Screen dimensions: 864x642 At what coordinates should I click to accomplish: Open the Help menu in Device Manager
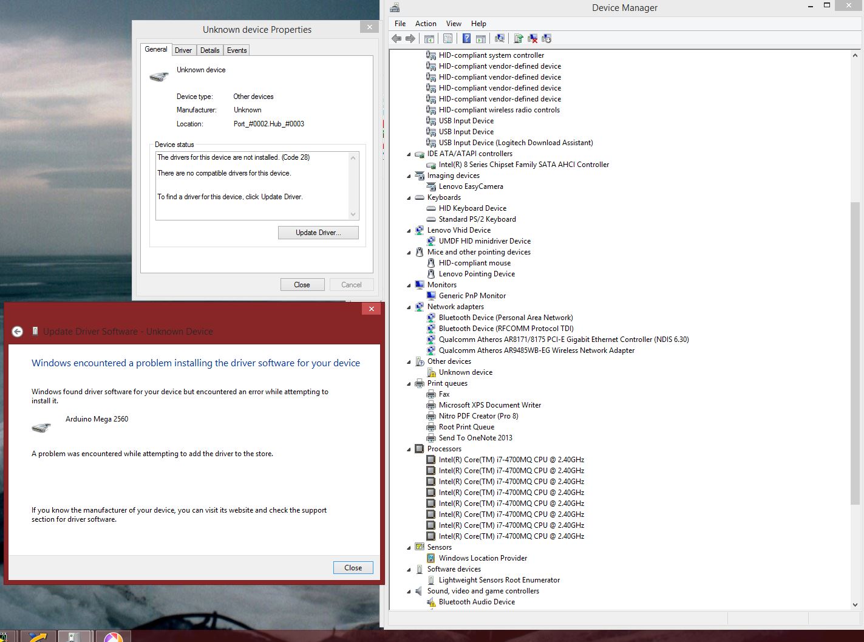pyautogui.click(x=478, y=24)
